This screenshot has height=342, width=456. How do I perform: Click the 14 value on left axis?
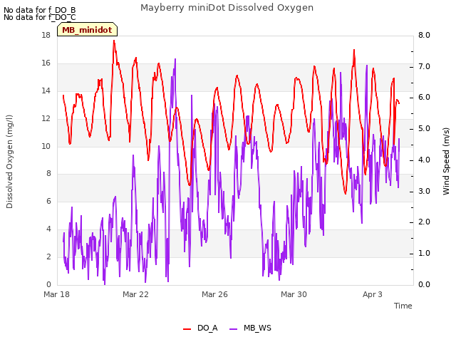(x=46, y=90)
